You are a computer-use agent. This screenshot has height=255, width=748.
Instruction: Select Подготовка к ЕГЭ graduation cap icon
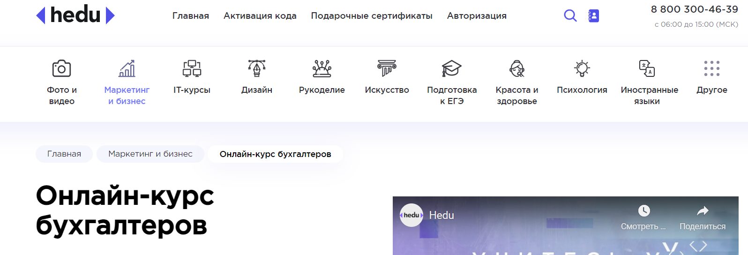point(452,69)
